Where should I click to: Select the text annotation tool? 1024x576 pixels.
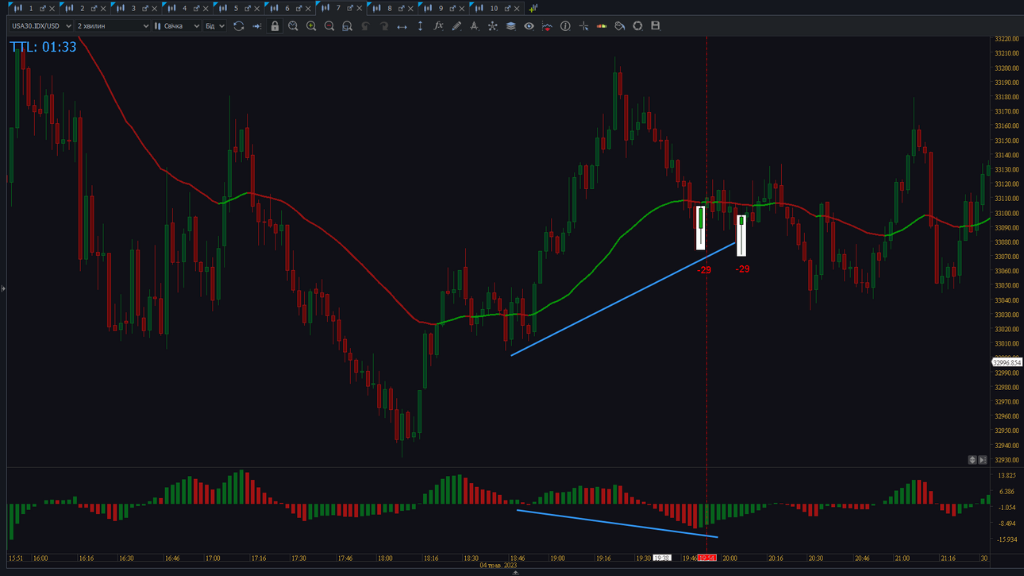tap(474, 26)
